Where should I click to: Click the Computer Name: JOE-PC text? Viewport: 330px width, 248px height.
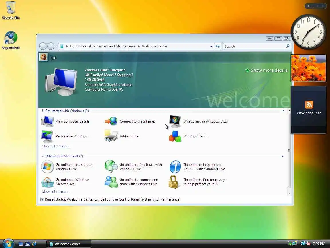pyautogui.click(x=104, y=90)
